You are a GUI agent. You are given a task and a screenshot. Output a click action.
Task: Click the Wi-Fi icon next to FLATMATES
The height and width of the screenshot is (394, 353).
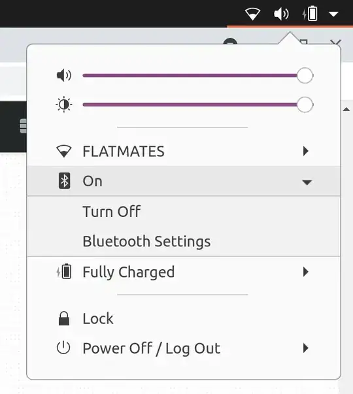tap(64, 152)
